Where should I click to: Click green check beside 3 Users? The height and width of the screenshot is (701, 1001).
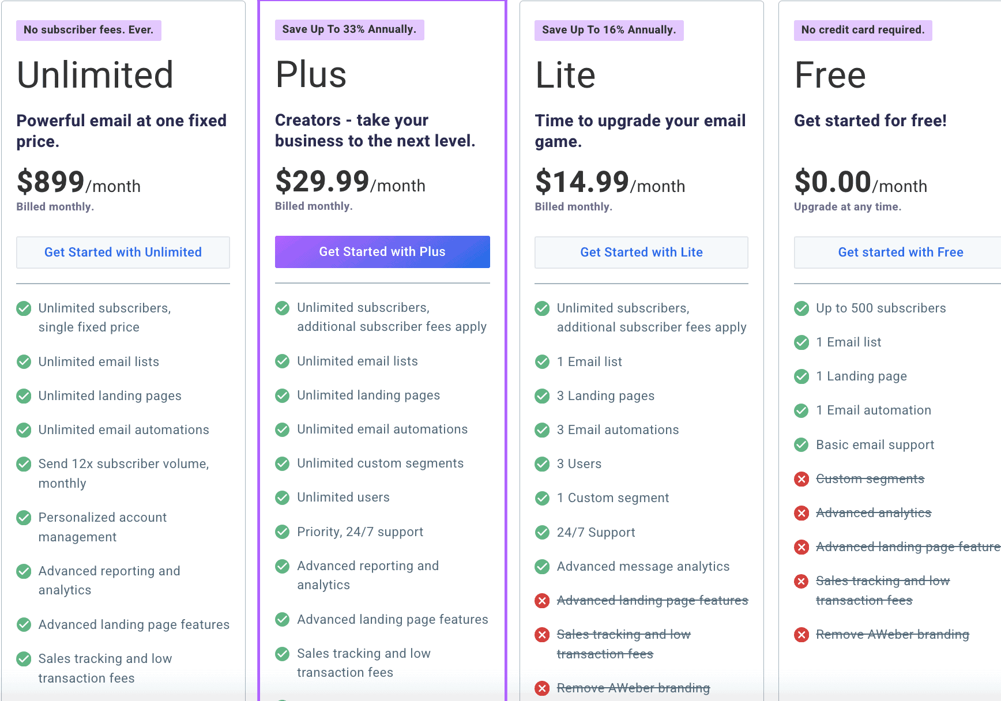[542, 464]
